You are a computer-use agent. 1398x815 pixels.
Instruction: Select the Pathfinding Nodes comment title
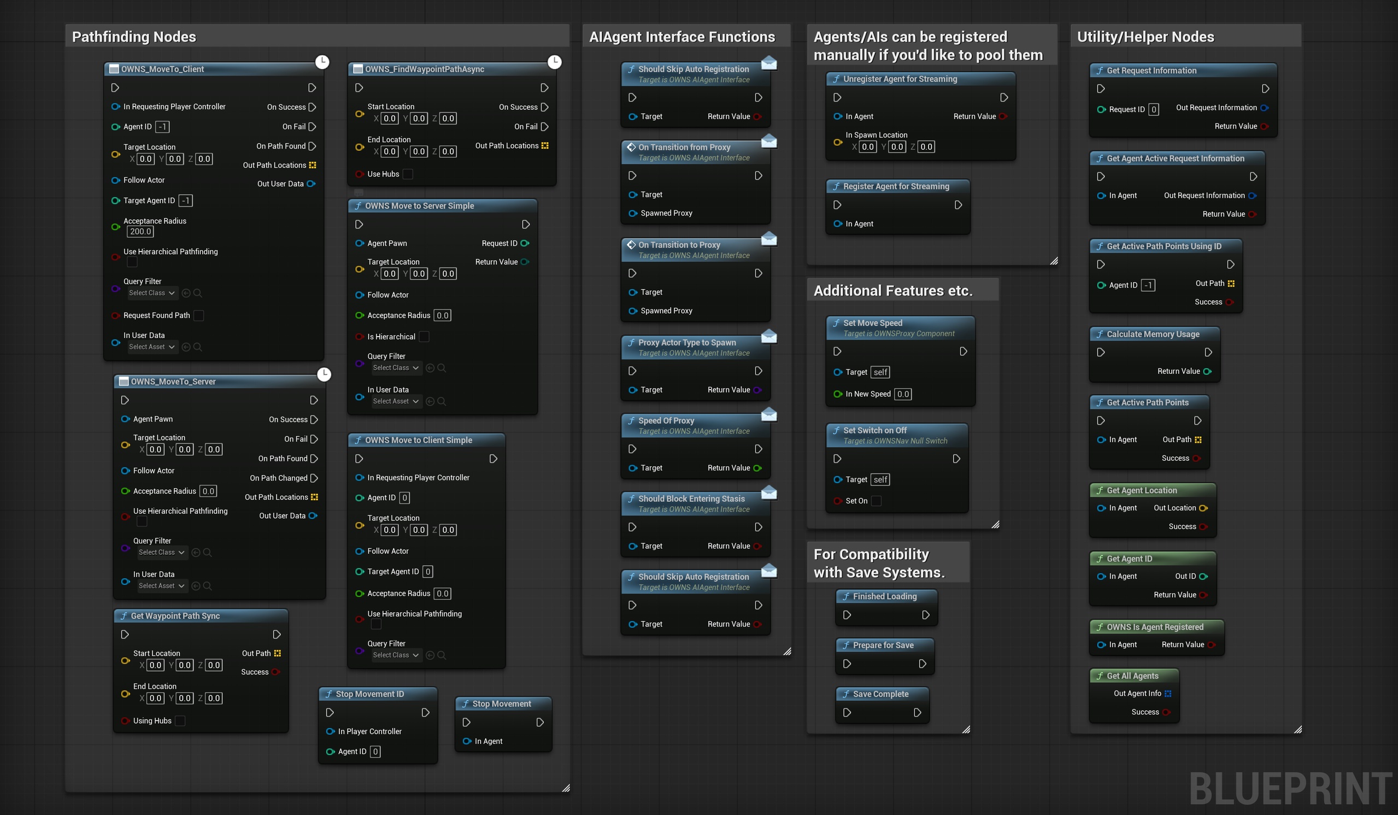click(134, 37)
